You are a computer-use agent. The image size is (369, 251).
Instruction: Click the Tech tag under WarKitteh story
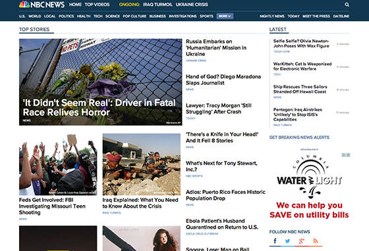pos(277,74)
